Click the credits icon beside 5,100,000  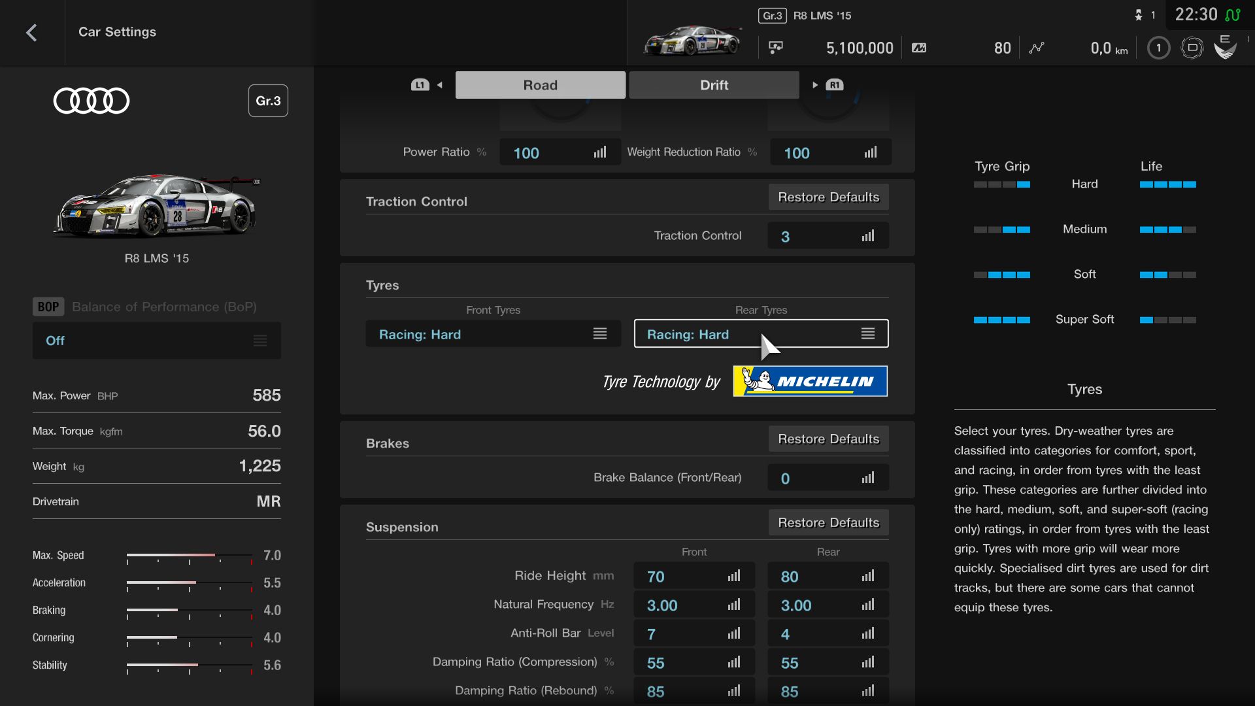776,48
